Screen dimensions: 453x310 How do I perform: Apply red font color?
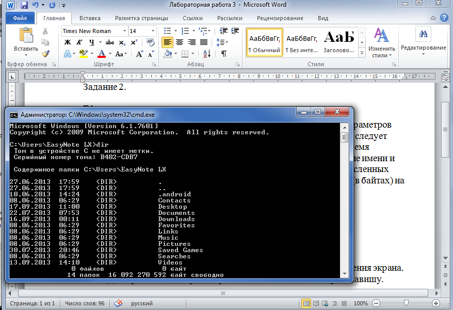coord(102,54)
